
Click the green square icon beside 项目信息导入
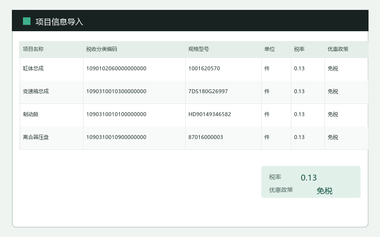click(27, 21)
